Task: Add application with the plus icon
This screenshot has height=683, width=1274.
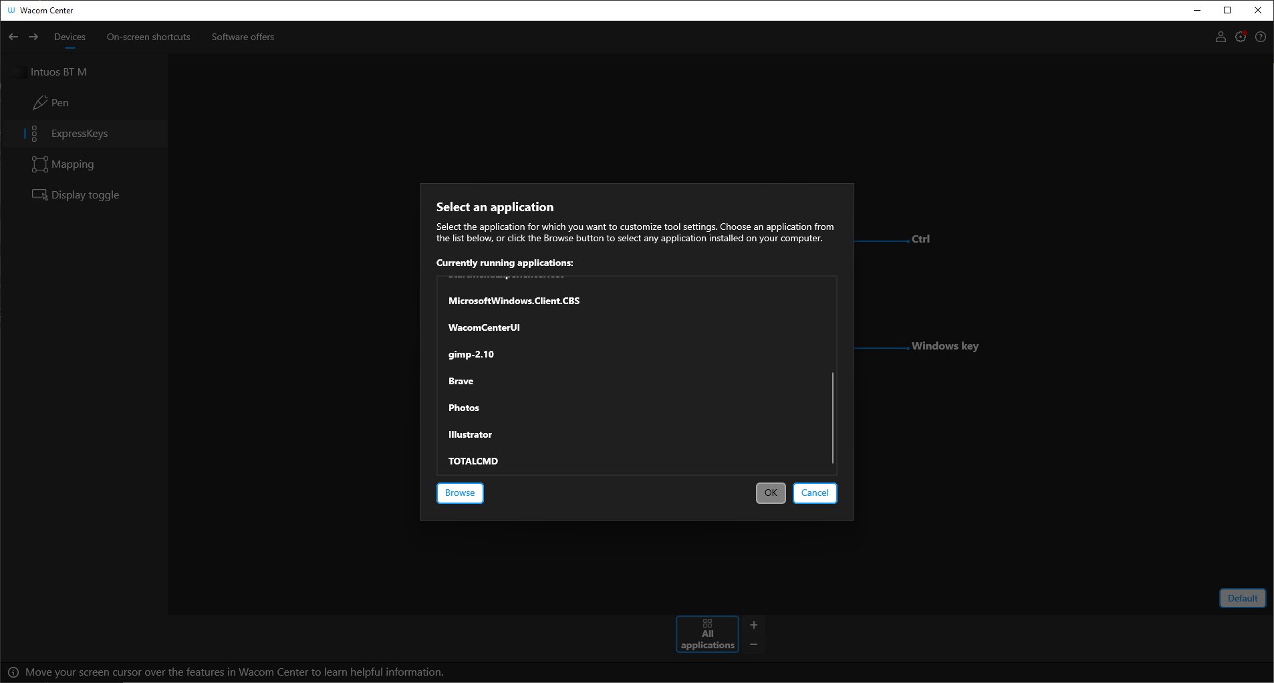Action: coord(753,625)
